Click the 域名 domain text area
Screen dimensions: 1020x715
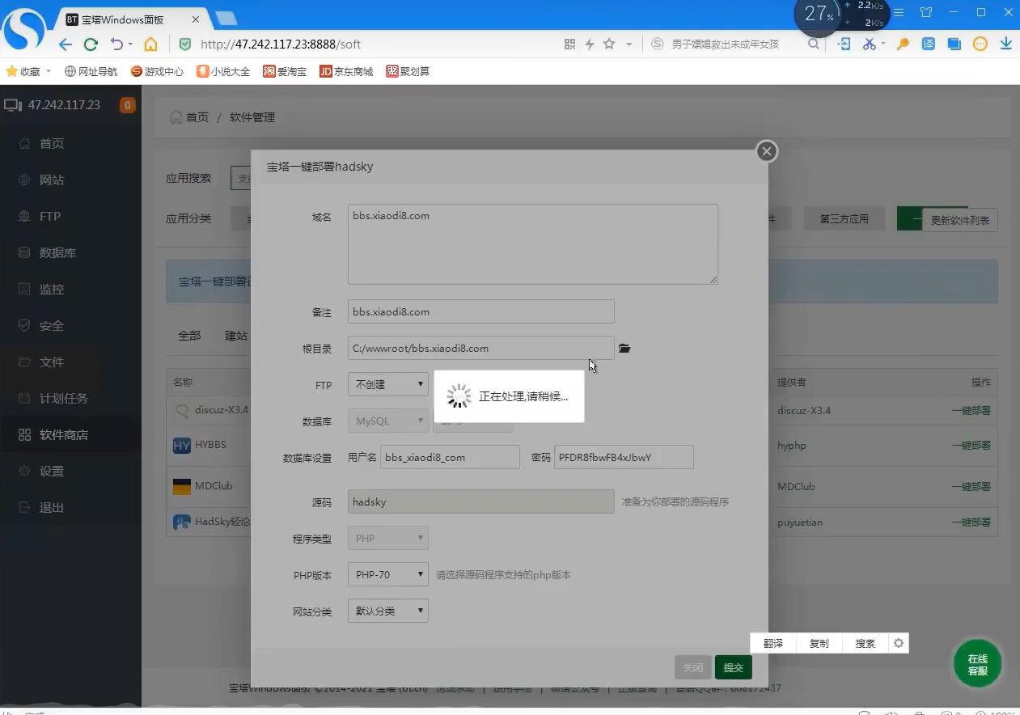[x=532, y=244]
